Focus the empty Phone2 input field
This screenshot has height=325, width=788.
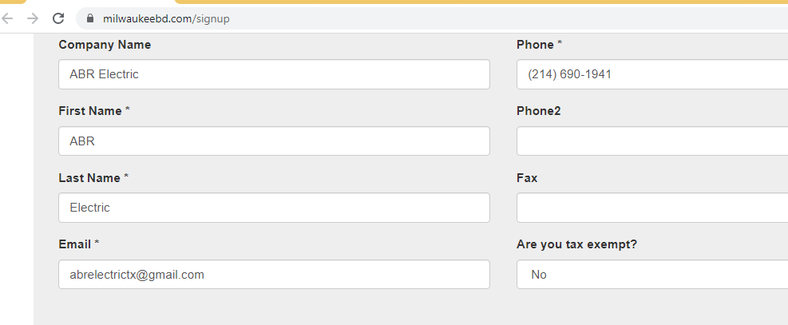tap(652, 141)
